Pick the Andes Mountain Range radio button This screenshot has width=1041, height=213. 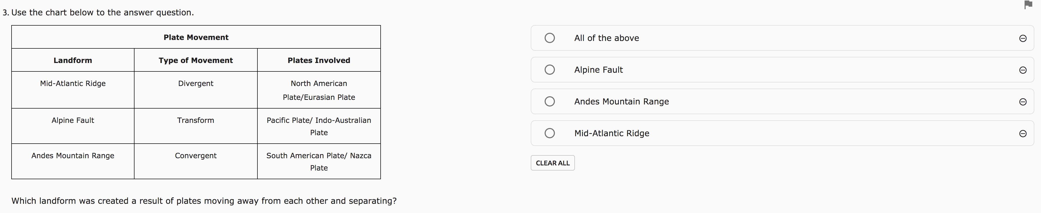pyautogui.click(x=550, y=101)
